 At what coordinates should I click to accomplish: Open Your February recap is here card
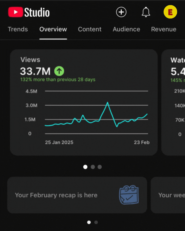(x=77, y=195)
